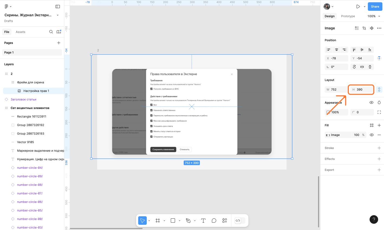
Task: Click the create component icon
Action: (x=372, y=28)
